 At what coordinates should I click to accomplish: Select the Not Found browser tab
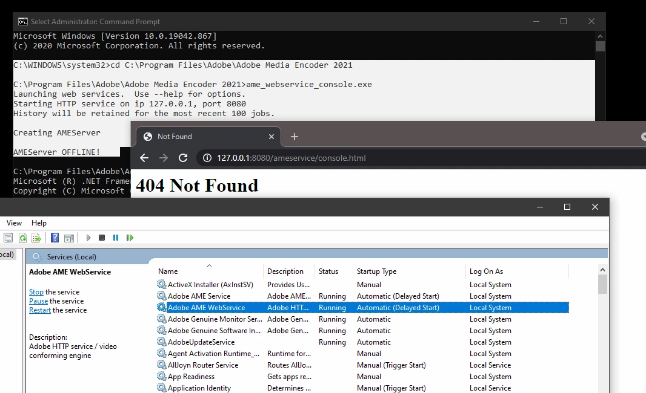[208, 137]
